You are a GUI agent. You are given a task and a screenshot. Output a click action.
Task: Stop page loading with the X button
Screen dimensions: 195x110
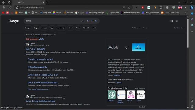coord(10,7)
